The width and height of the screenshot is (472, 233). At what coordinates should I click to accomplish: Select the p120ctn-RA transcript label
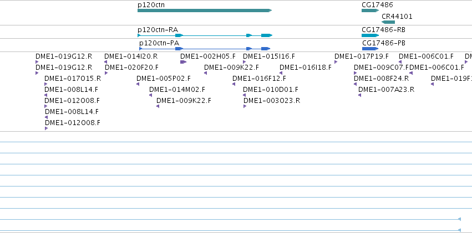click(x=158, y=30)
